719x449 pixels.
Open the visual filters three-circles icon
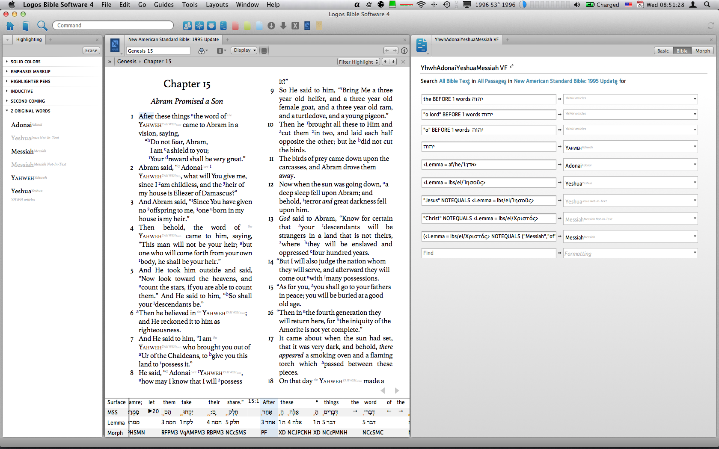coord(202,51)
